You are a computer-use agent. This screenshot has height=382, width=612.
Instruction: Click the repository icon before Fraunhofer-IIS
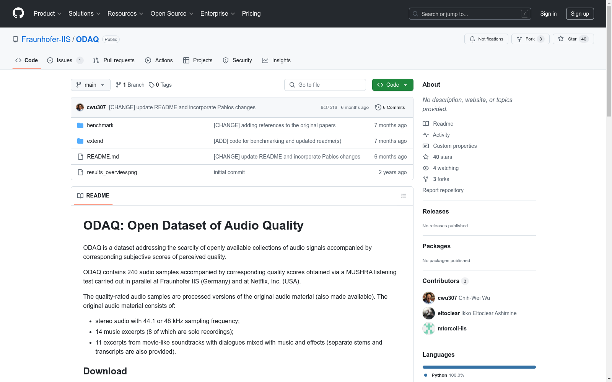point(15,39)
